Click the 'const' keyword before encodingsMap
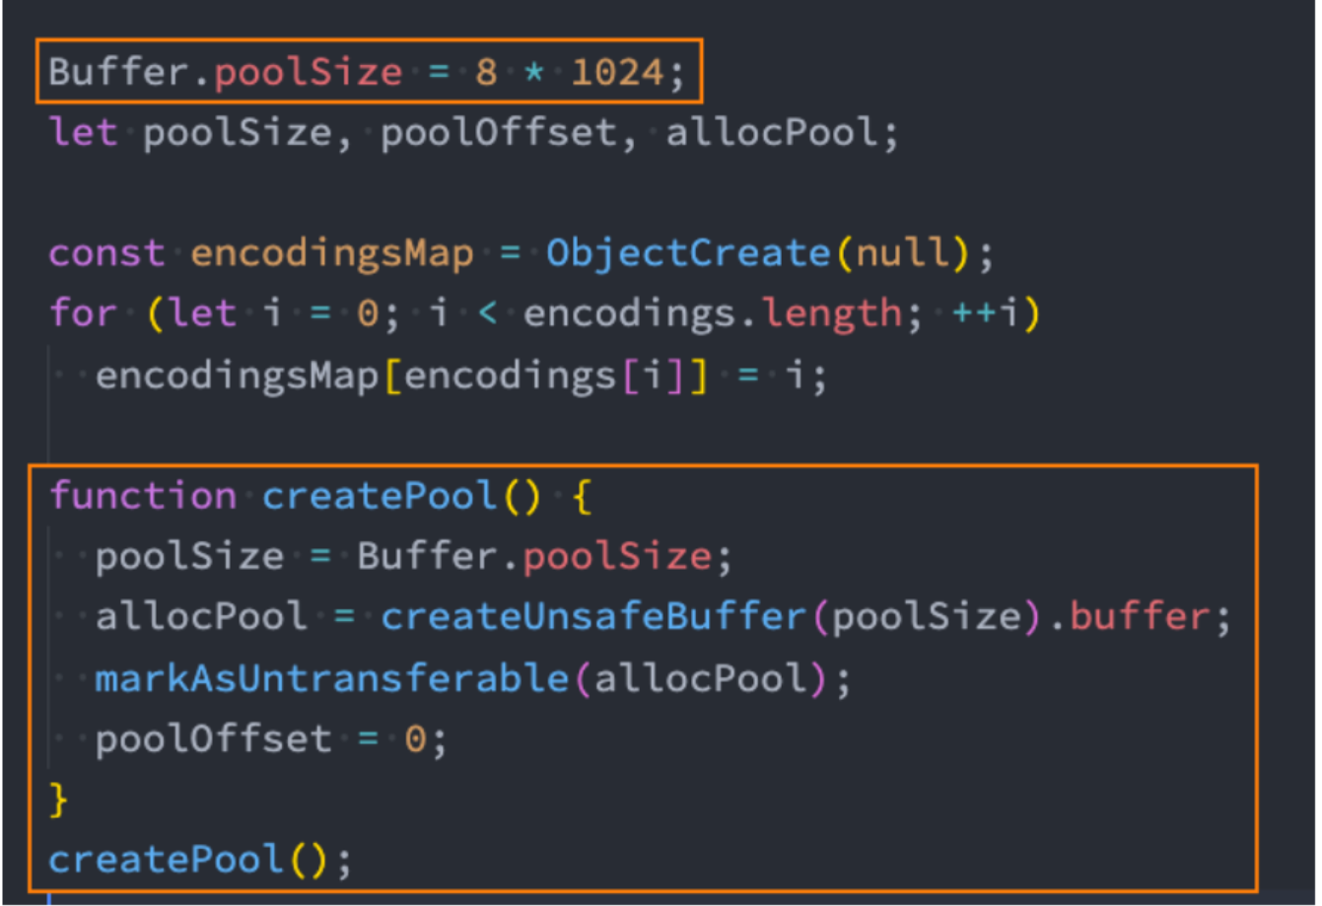 coord(106,253)
